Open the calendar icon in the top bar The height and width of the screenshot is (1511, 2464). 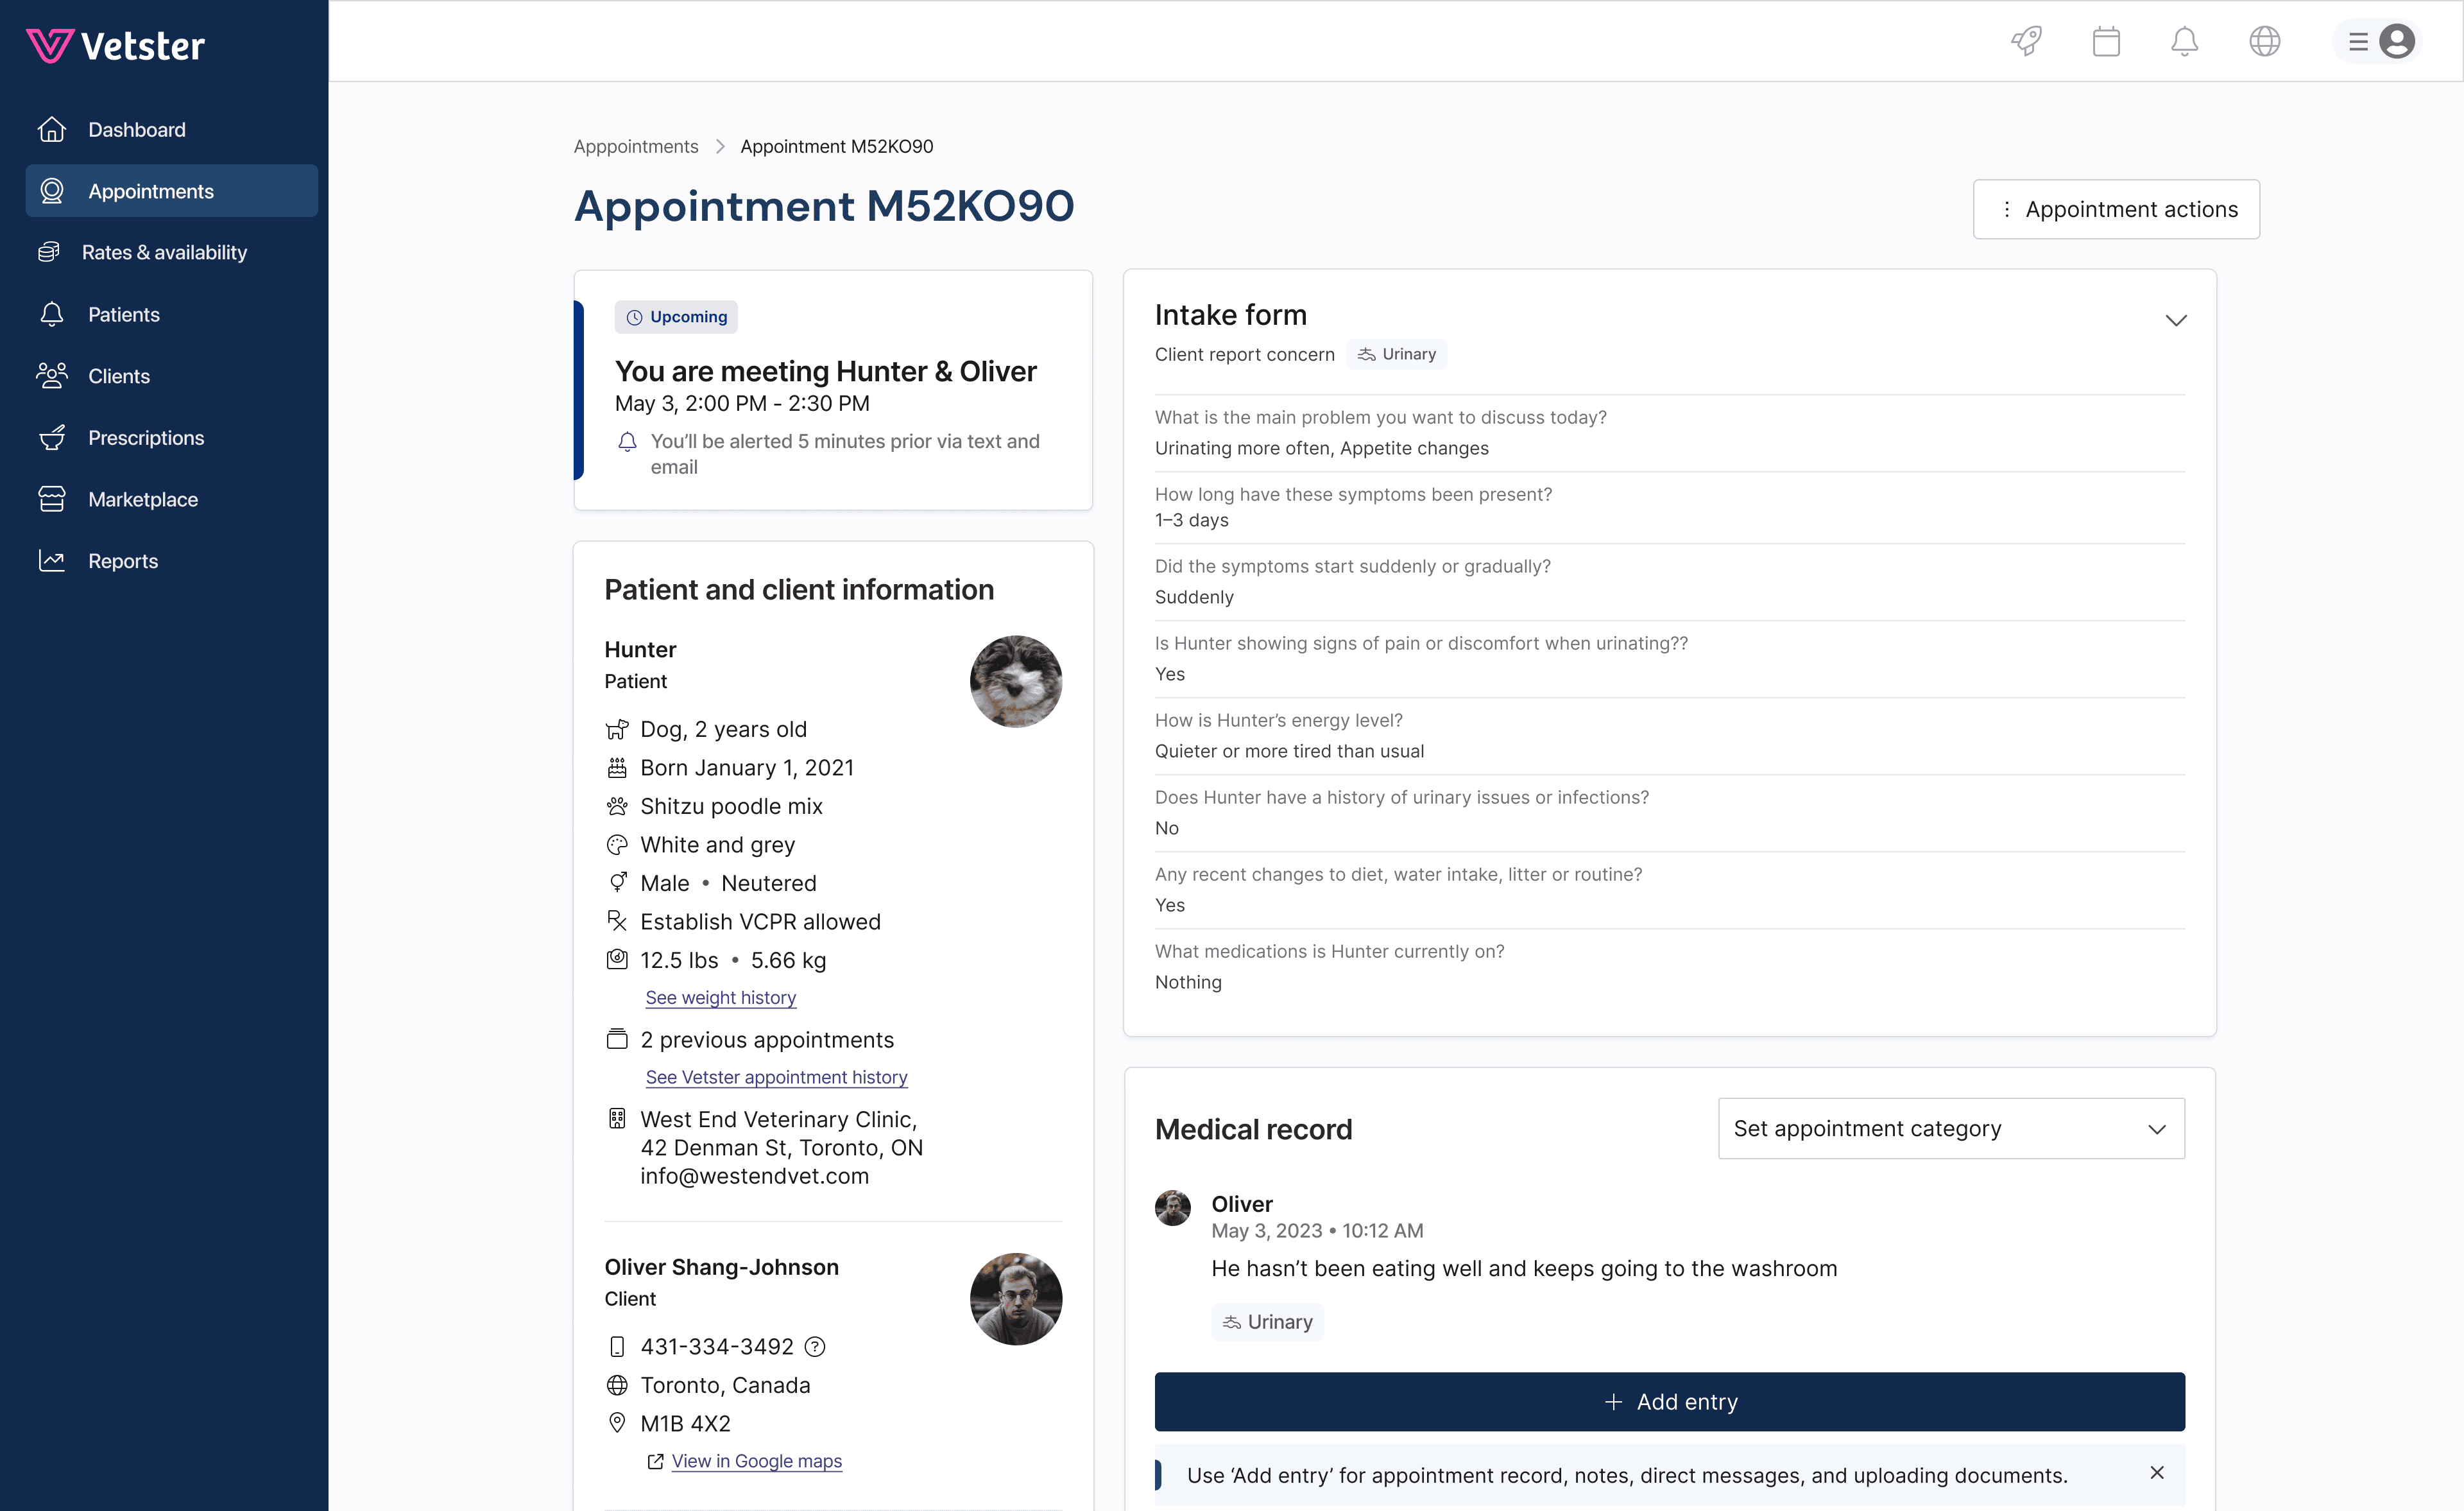tap(2106, 41)
